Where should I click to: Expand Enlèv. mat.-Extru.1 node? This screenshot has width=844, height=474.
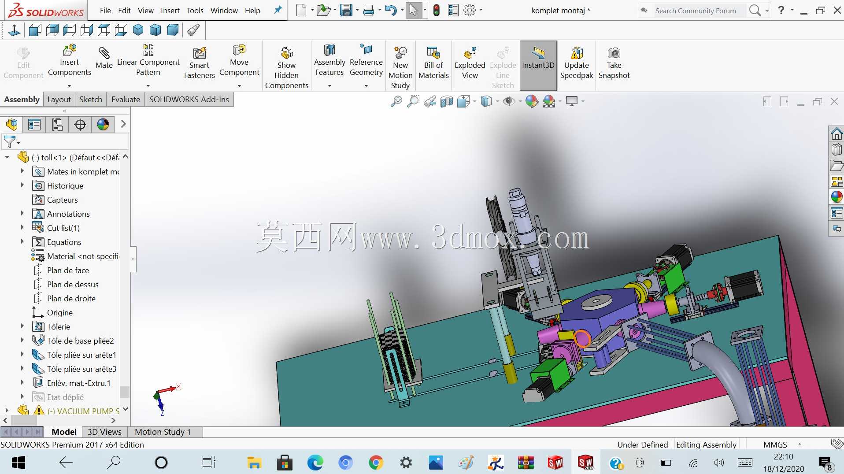(22, 383)
